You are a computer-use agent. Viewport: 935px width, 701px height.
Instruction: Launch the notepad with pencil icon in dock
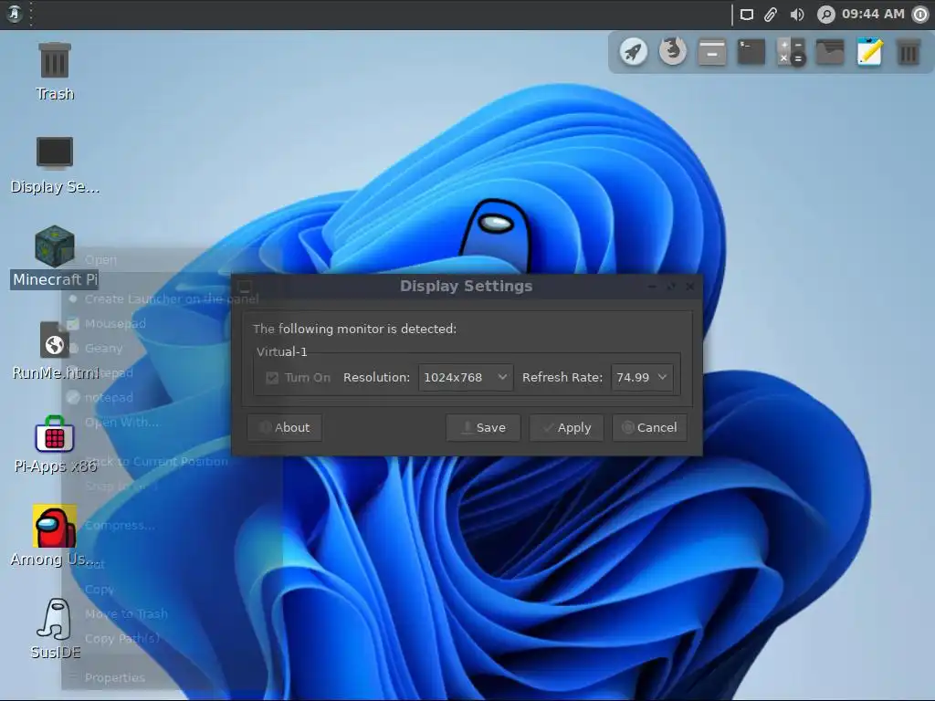click(869, 51)
